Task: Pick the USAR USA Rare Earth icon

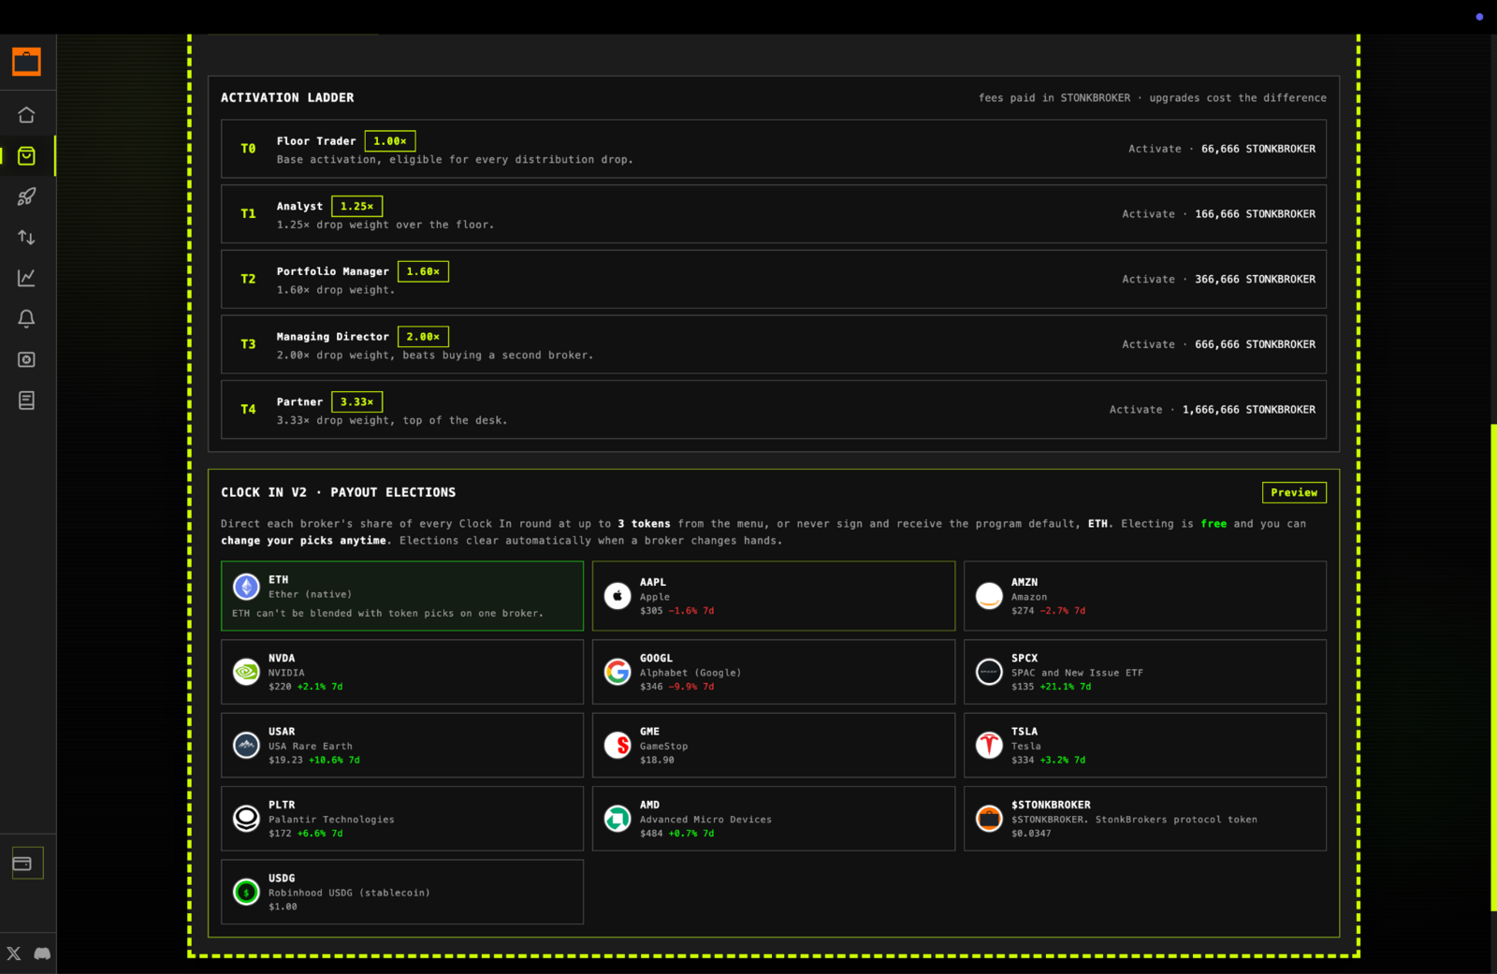Action: point(246,746)
